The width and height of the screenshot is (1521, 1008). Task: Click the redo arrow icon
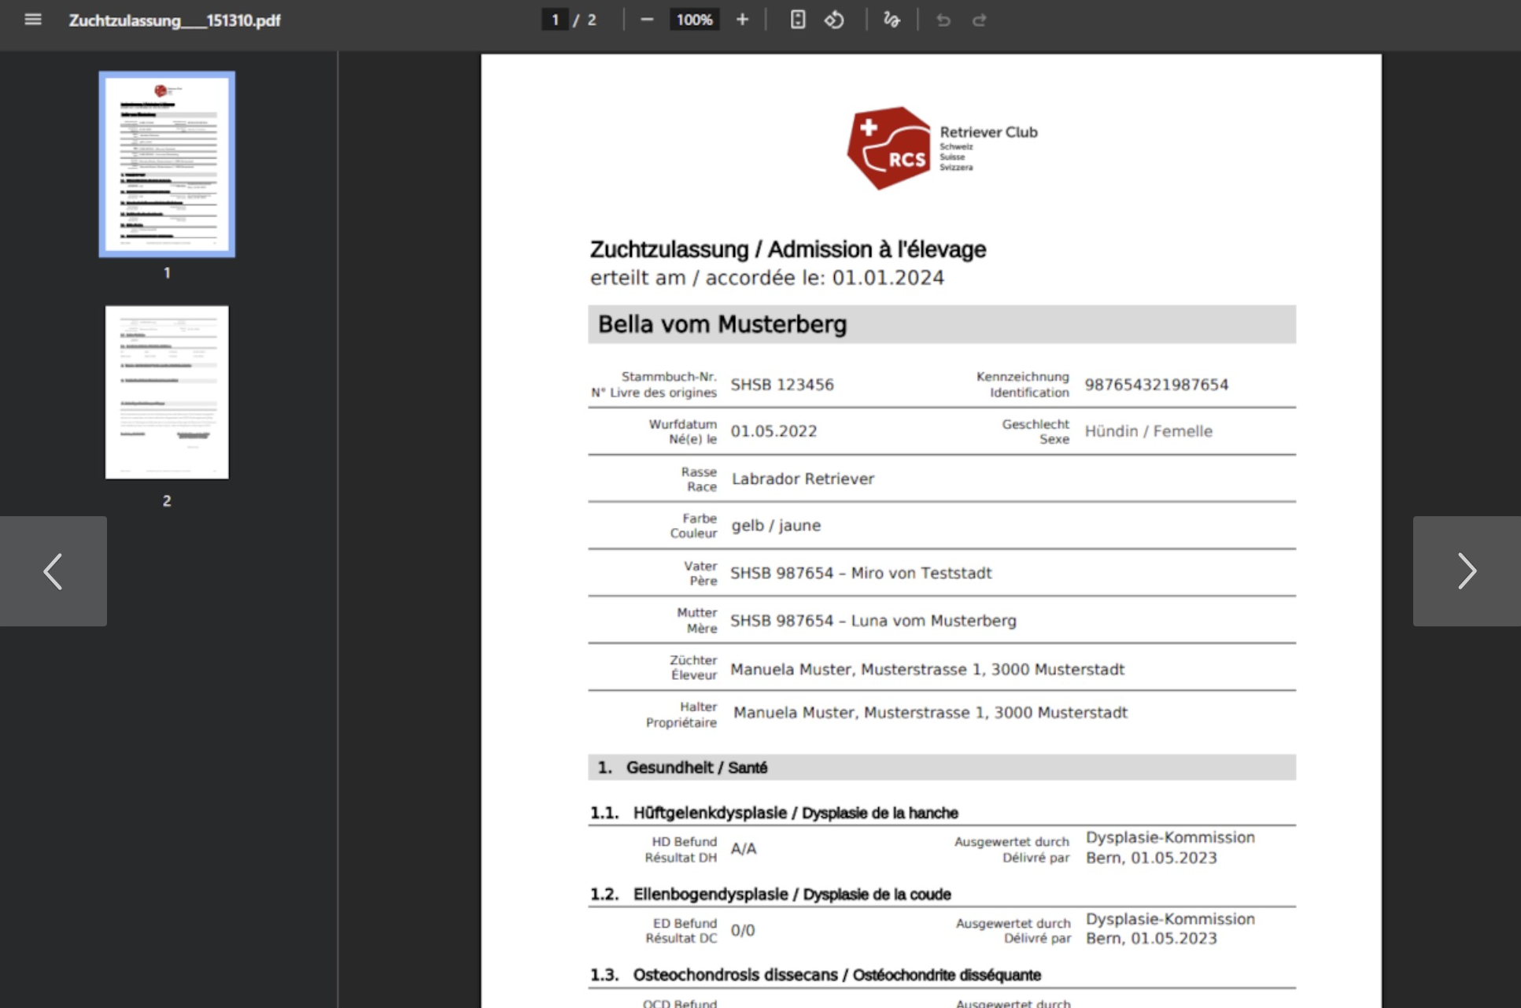tap(979, 20)
